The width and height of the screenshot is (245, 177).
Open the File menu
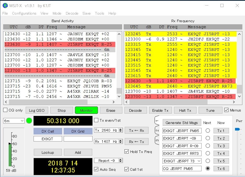pos(5,13)
